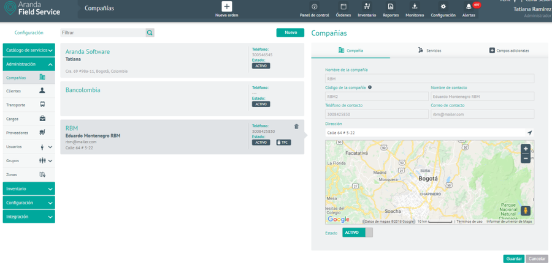Click the Configuración breadcrumb text
552x265 pixels.
(x=29, y=32)
